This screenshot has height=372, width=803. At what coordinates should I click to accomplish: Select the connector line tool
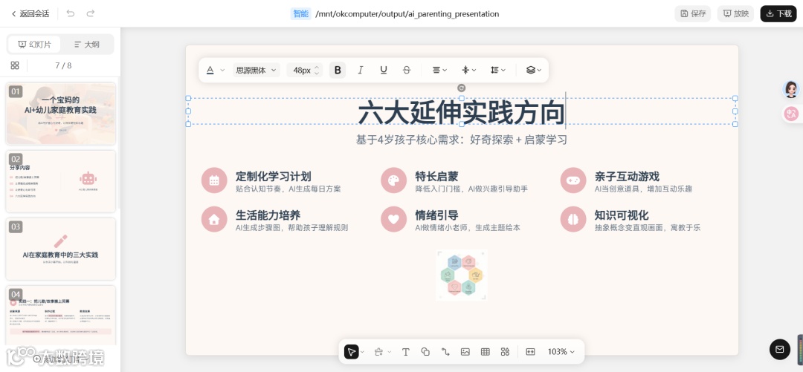coord(445,351)
